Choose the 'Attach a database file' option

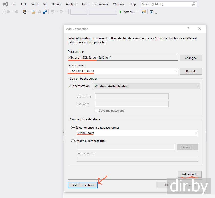point(73,141)
